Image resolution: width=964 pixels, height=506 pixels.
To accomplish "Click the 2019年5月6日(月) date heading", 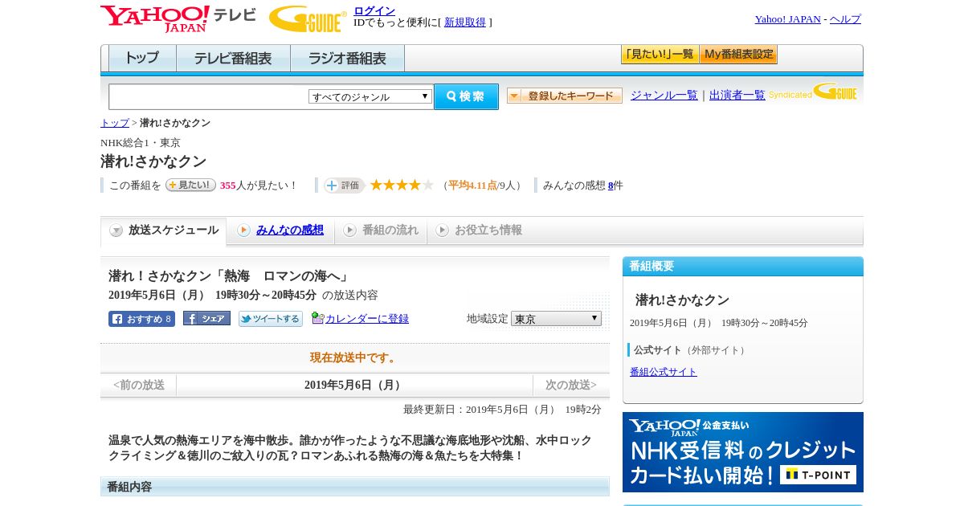I will tap(354, 386).
